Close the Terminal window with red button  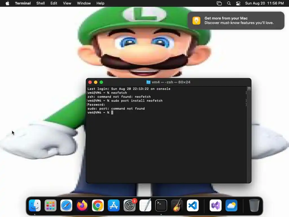(90, 82)
